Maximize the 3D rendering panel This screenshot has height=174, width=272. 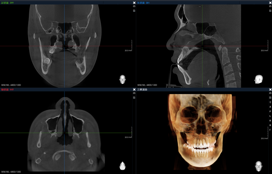click(x=270, y=90)
